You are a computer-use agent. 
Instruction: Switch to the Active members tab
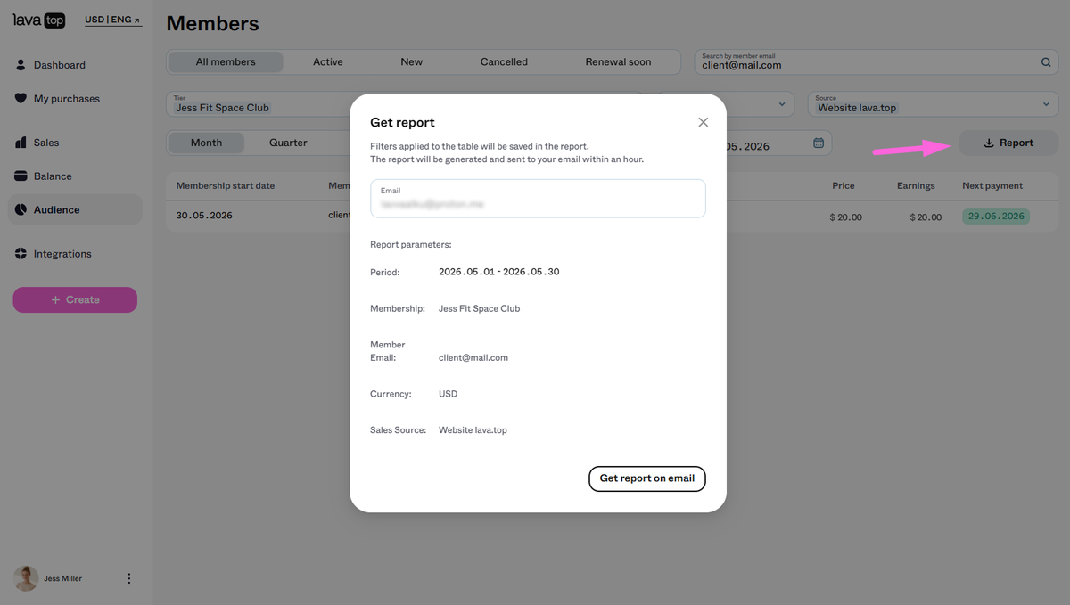[x=328, y=62]
